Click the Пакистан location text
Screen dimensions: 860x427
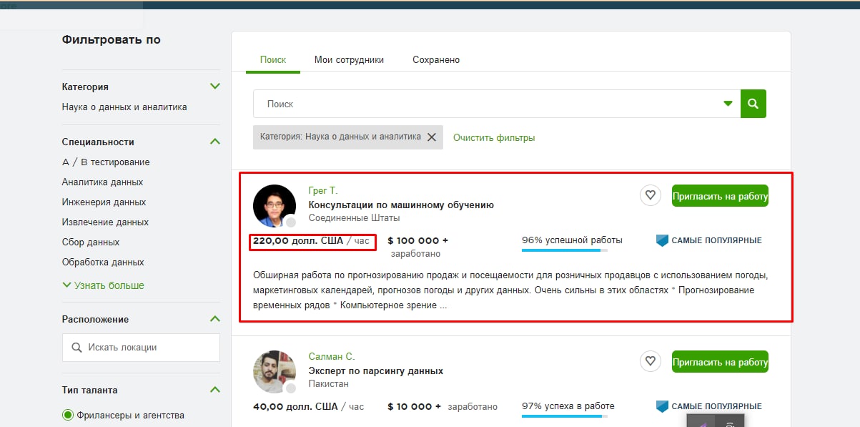[x=329, y=383]
